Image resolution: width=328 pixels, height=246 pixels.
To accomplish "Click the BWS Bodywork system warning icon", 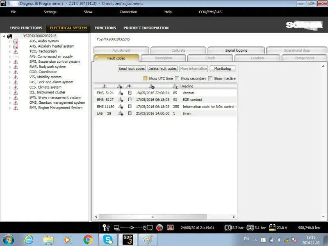I will point(16,67).
